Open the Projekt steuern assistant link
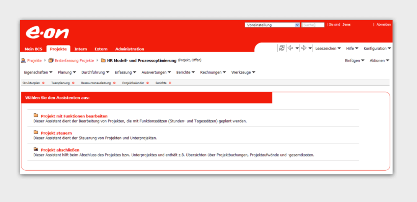417x202 pixels. coord(56,133)
